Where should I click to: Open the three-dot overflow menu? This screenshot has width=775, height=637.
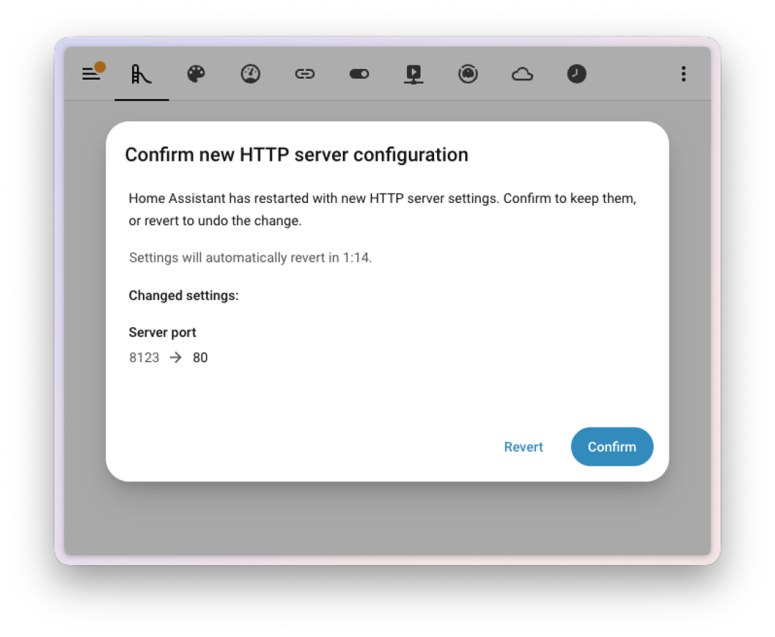click(x=684, y=74)
